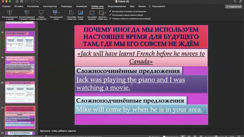Click Record Slide Show (Записать слайд-шоу) icon
The height and width of the screenshot is (137, 244).
pos(101,13)
